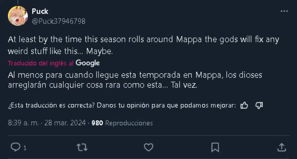Click the original English tweet text
Screen dimensions: 297x159
click(143, 45)
